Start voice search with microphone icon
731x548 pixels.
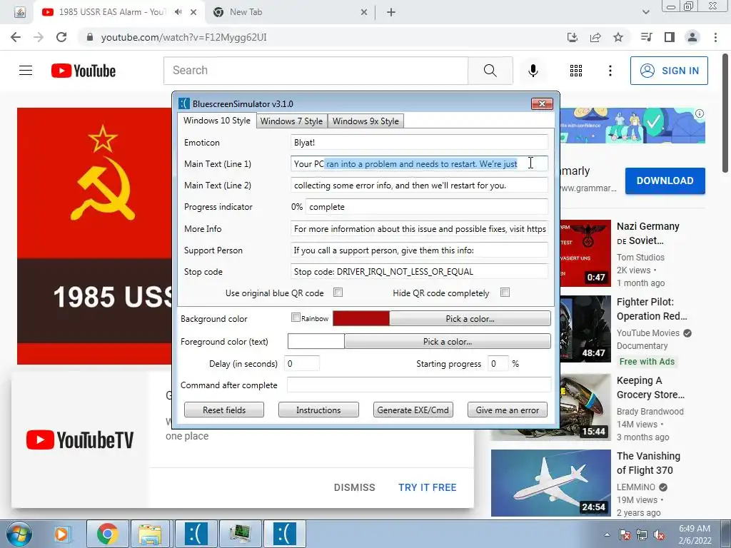click(533, 71)
